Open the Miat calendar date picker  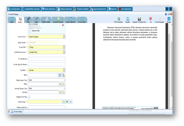(x=60, y=75)
